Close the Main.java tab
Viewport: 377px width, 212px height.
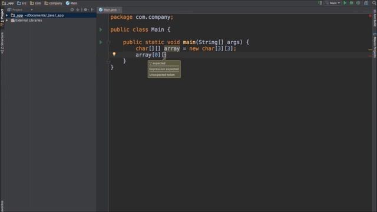(119, 9)
